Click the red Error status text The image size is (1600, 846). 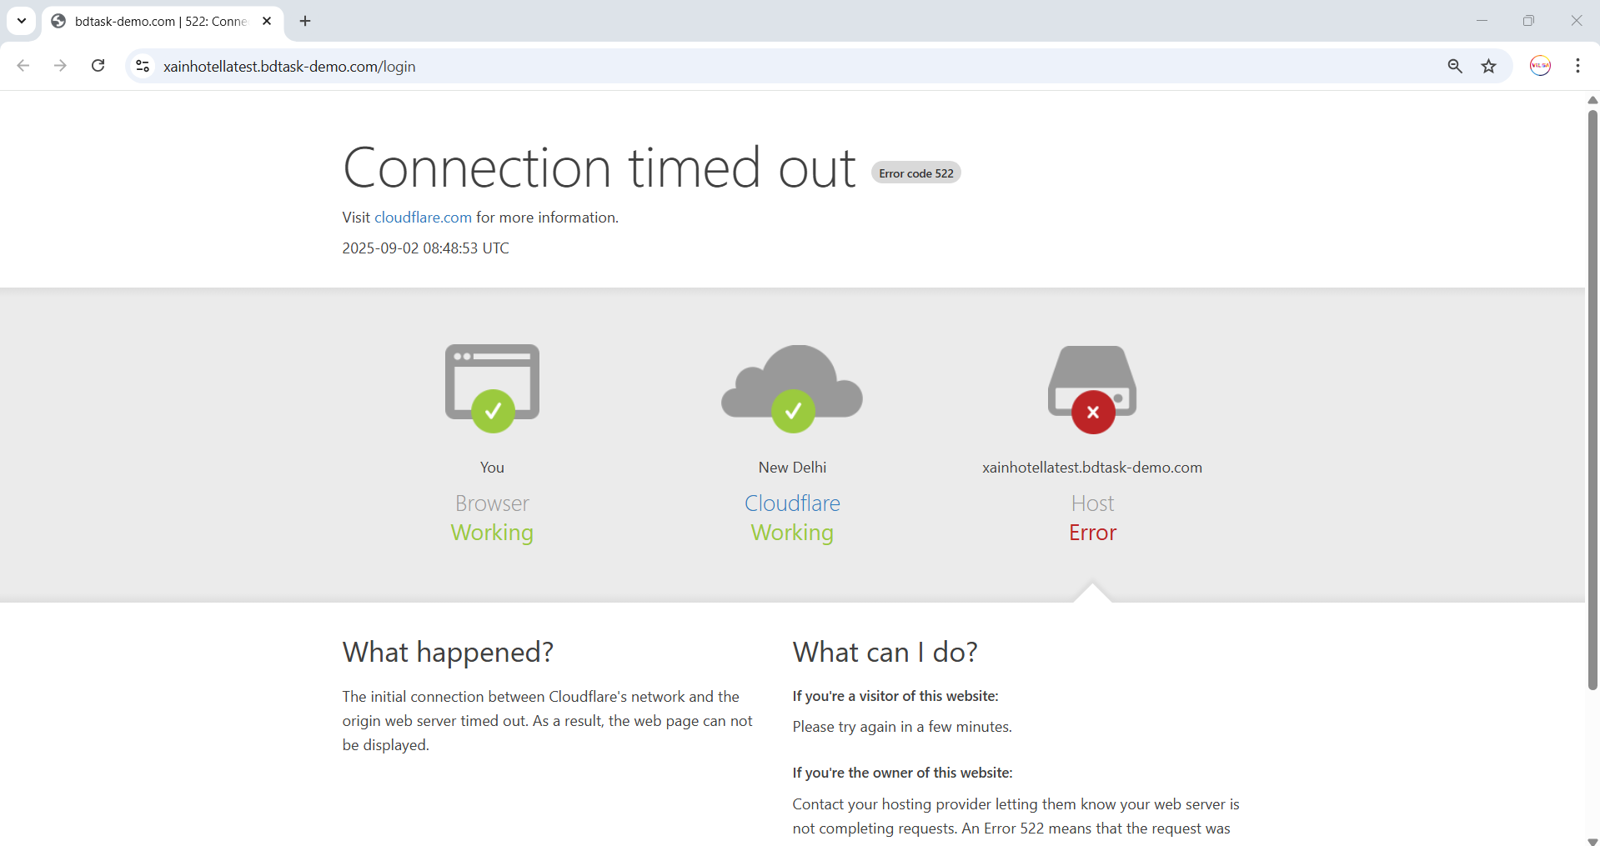click(1092, 533)
